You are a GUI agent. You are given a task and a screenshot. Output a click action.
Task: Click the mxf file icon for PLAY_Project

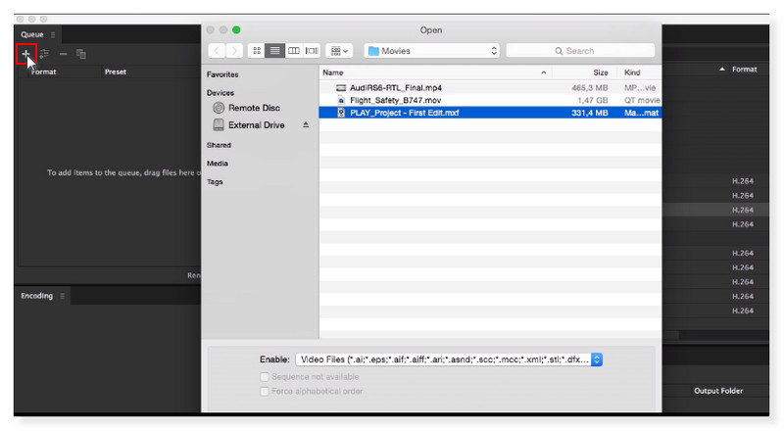point(341,113)
